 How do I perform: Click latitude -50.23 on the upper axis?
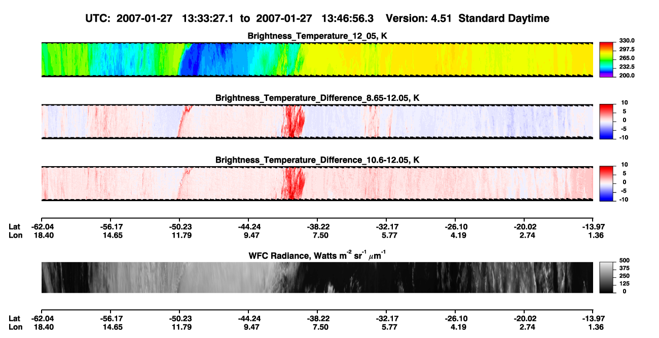pos(179,227)
